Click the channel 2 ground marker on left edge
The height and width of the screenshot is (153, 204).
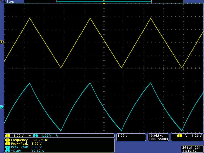[2, 107]
